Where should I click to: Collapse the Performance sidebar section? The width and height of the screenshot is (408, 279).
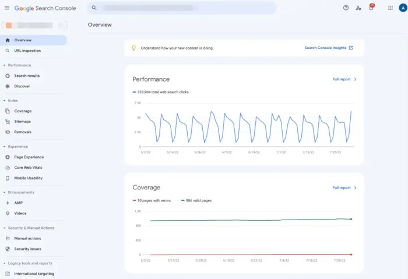click(4, 65)
